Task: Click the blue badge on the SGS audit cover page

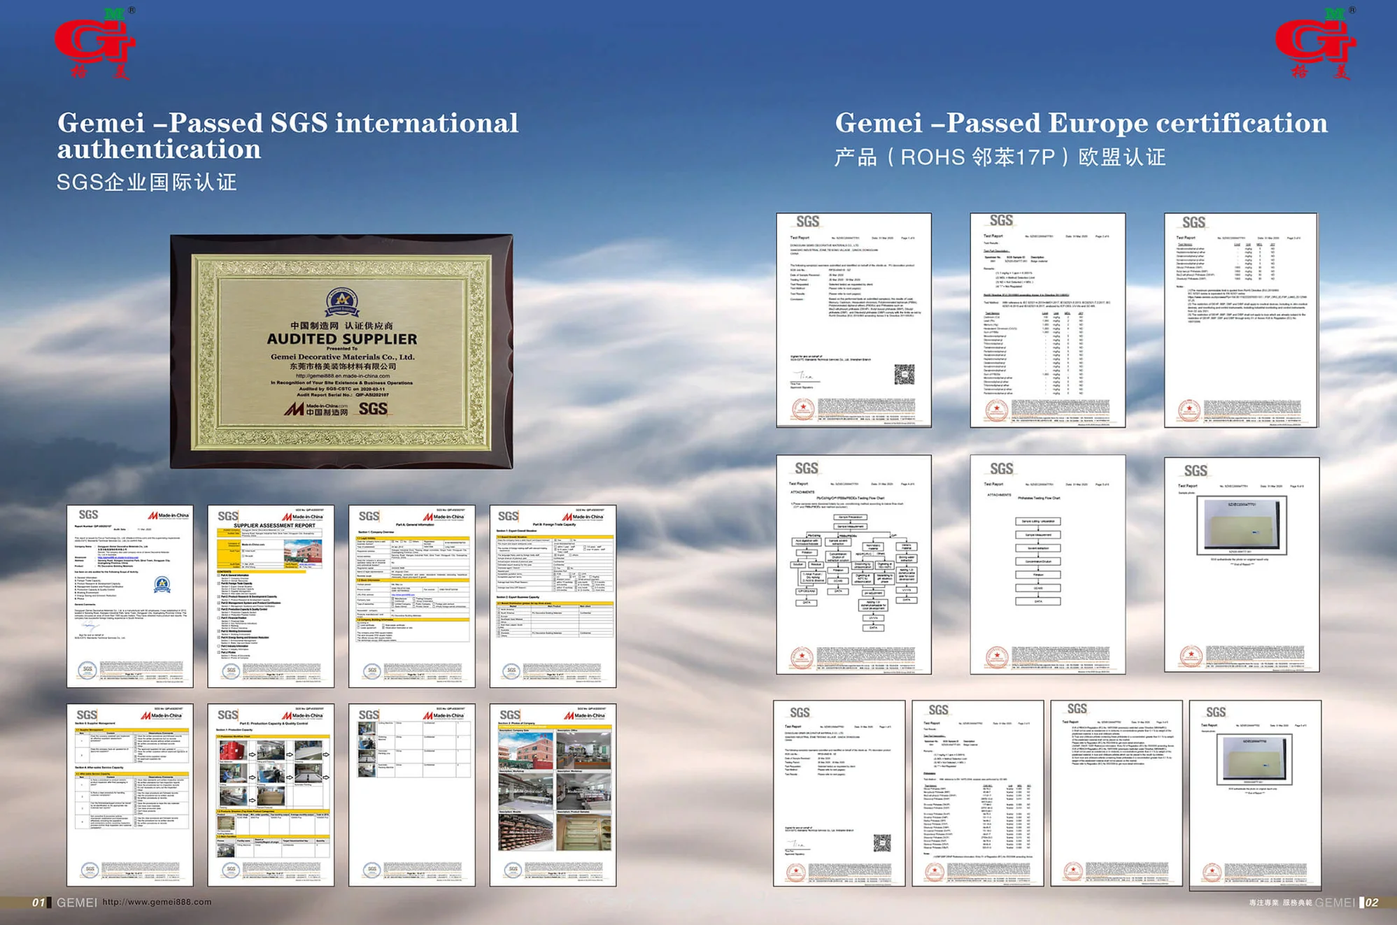Action: [x=162, y=584]
